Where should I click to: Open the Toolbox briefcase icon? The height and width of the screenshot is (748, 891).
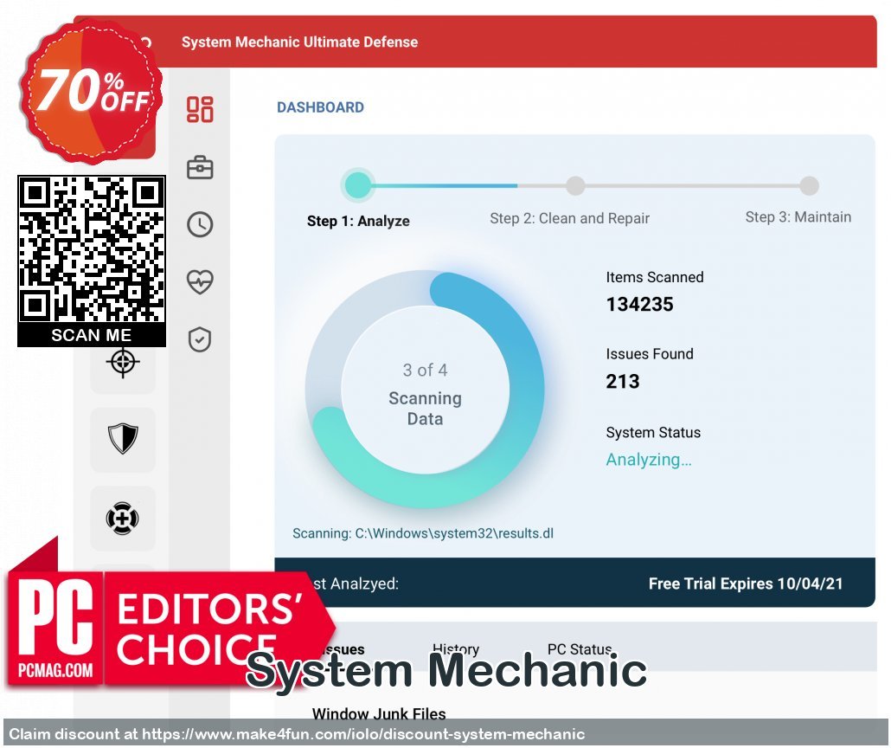[x=200, y=168]
